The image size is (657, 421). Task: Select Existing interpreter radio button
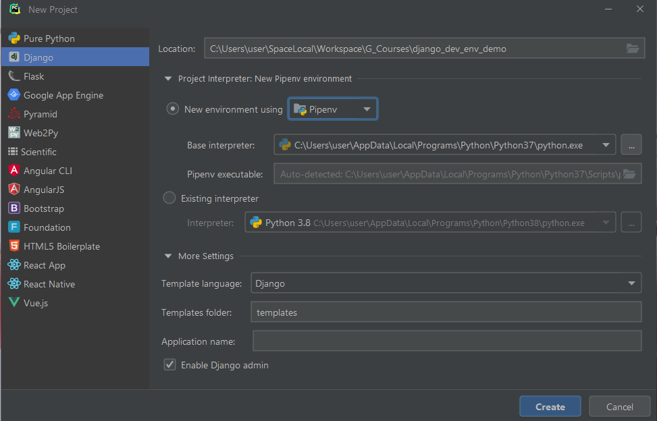169,198
